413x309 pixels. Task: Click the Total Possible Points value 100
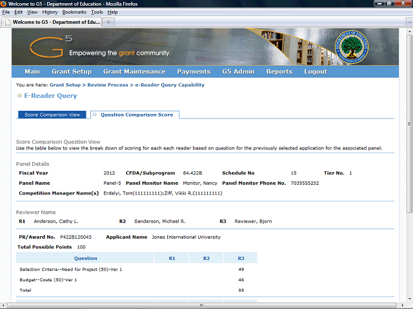pos(81,247)
